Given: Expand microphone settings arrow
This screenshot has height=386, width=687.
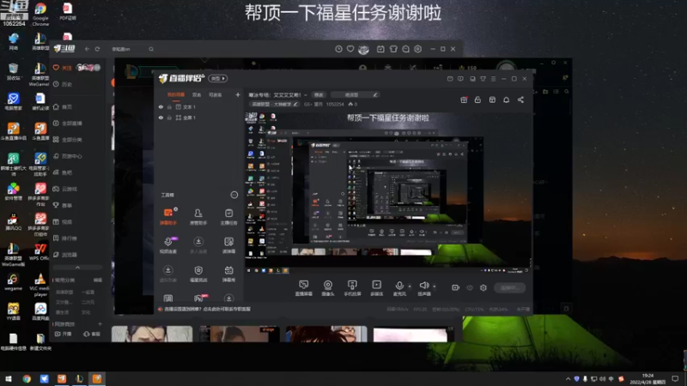Looking at the screenshot, I should pos(410,286).
